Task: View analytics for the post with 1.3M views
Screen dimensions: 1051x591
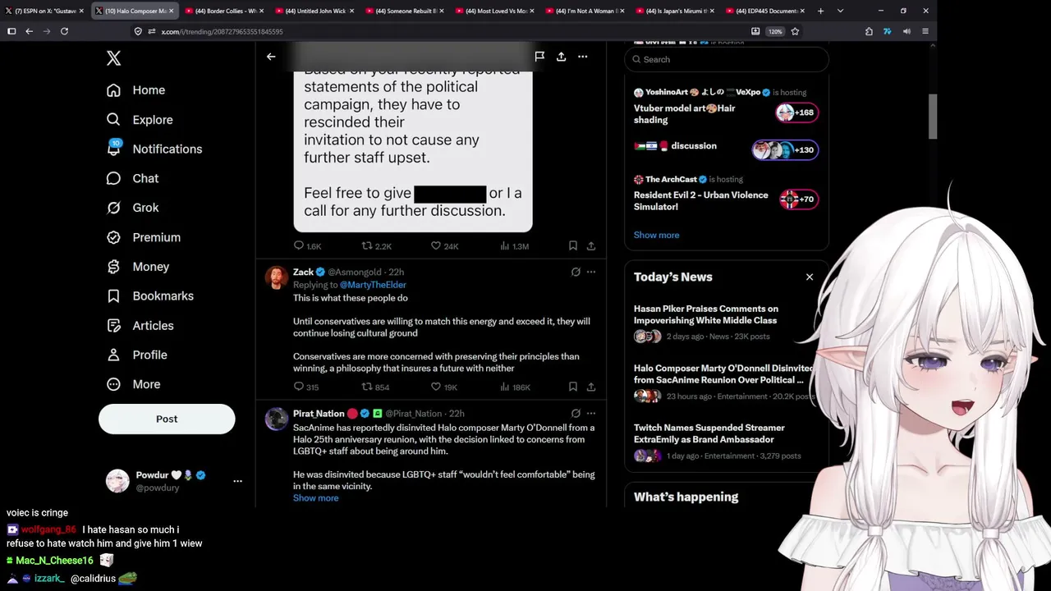Action: pos(513,246)
